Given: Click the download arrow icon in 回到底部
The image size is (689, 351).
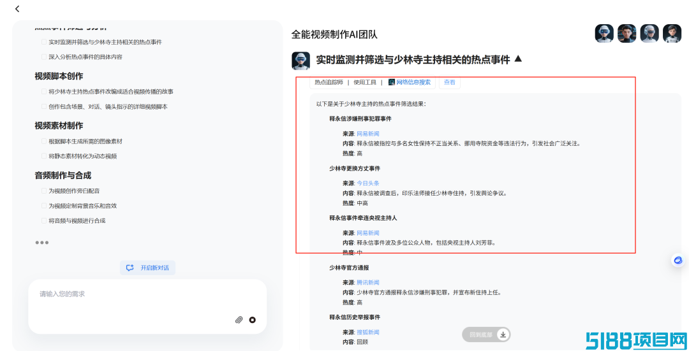Looking at the screenshot, I should point(503,335).
